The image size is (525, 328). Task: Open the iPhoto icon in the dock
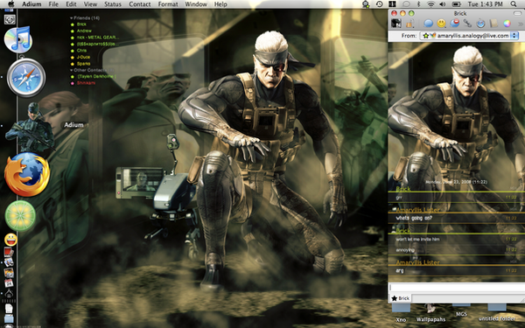(x=9, y=273)
